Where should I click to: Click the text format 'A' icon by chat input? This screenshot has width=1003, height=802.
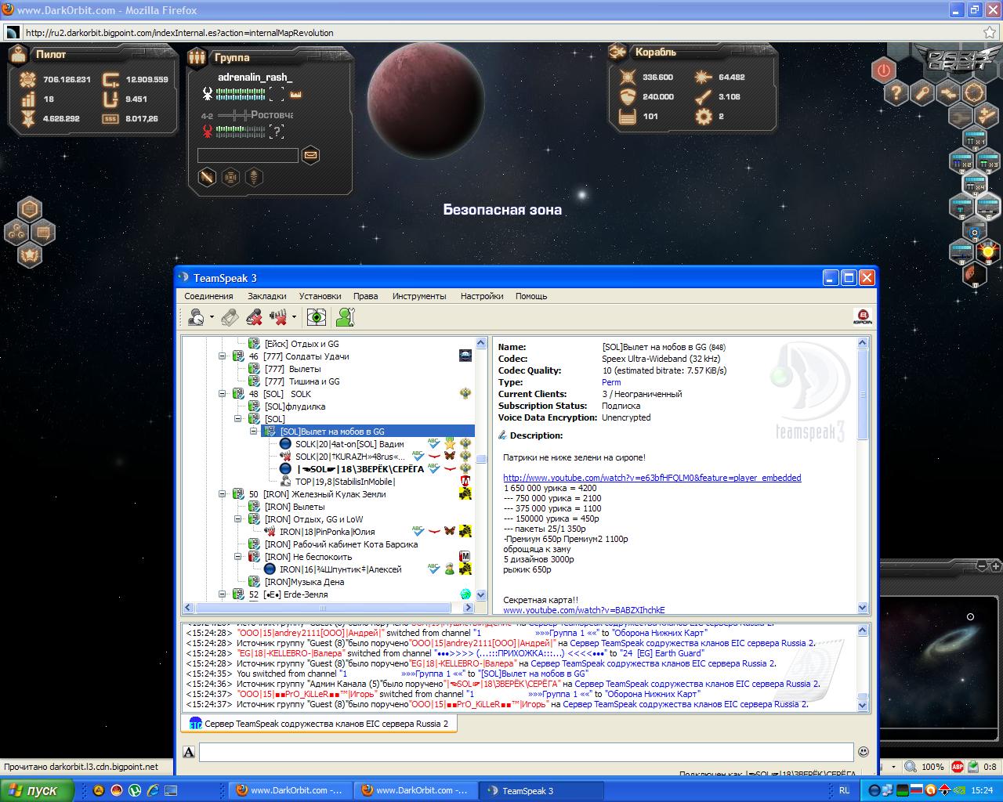pos(189,753)
